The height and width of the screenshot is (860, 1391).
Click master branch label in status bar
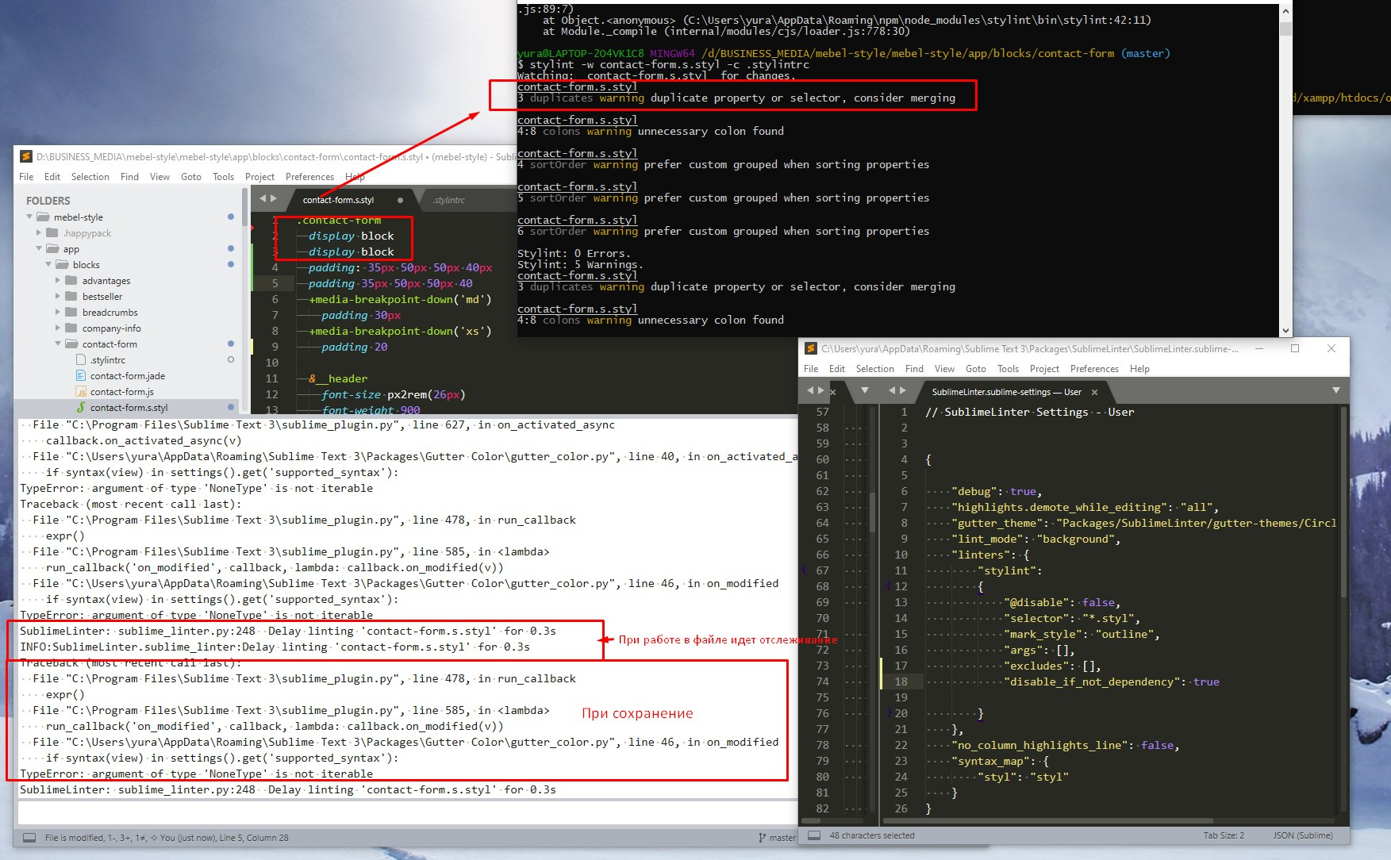[782, 838]
